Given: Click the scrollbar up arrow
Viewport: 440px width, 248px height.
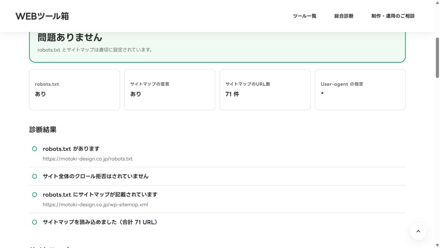Looking at the screenshot, I should (437, 2).
